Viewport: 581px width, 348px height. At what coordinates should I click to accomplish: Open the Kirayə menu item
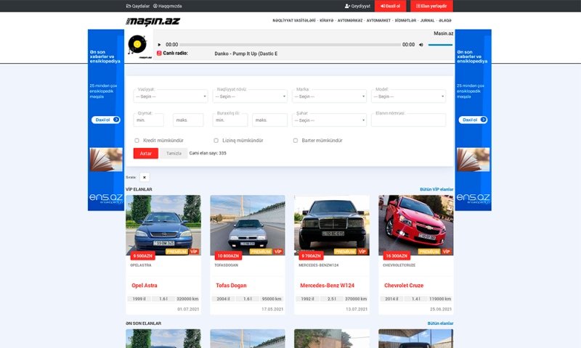(326, 21)
